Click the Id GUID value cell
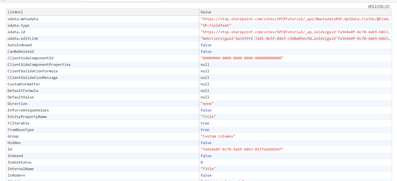 coord(242,149)
